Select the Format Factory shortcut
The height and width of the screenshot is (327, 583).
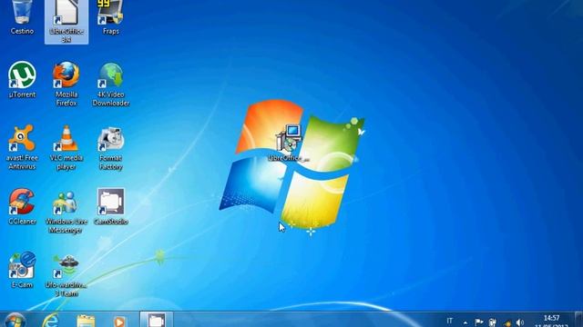111,147
